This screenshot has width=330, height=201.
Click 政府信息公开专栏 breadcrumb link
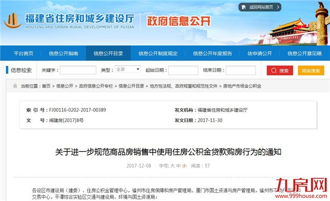pyautogui.click(x=96, y=86)
